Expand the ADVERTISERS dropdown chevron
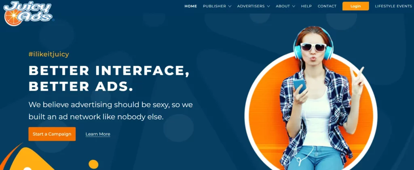 click(x=268, y=6)
